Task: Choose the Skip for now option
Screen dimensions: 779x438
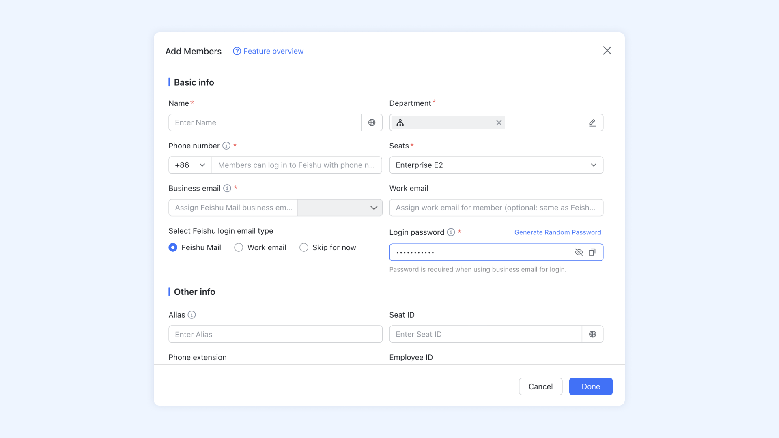Action: click(x=304, y=247)
